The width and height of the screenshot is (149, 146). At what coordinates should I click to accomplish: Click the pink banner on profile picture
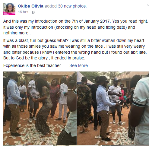[9, 13]
